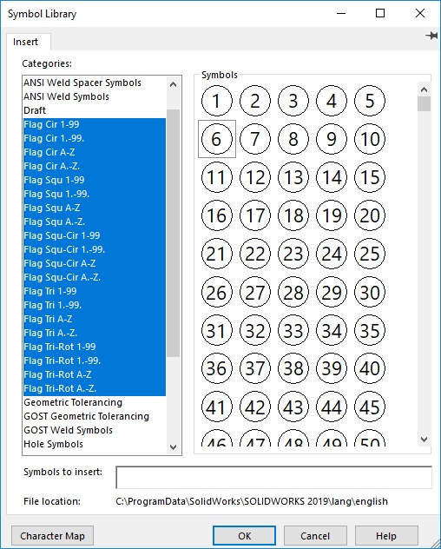Select the circled 1 symbol

pyautogui.click(x=217, y=101)
